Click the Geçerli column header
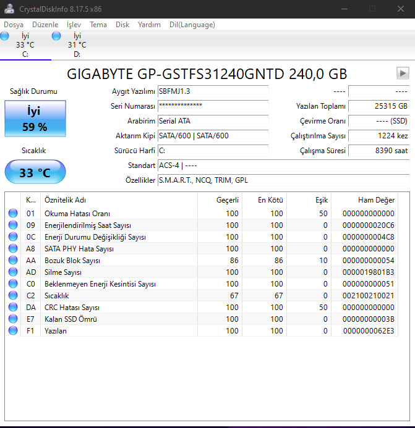 (220, 200)
